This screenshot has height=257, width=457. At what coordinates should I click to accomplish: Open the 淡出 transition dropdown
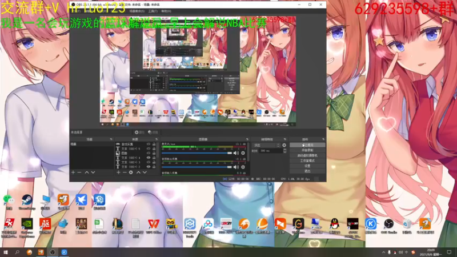[266, 145]
